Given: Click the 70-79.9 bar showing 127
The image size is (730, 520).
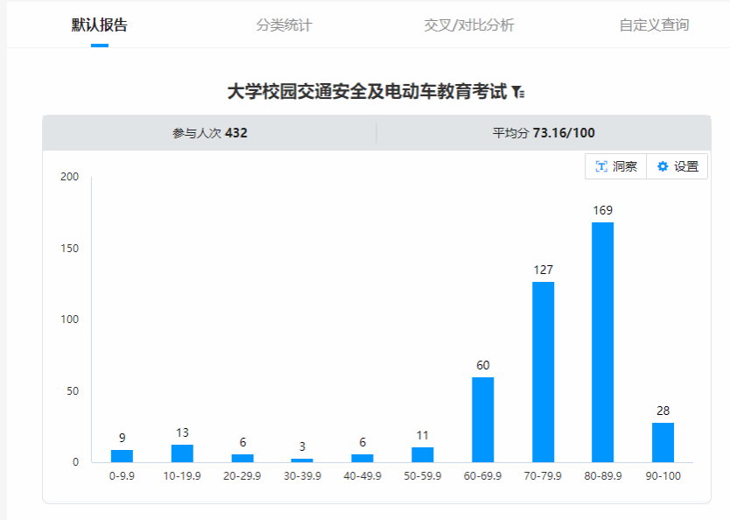Looking at the screenshot, I should 543,372.
